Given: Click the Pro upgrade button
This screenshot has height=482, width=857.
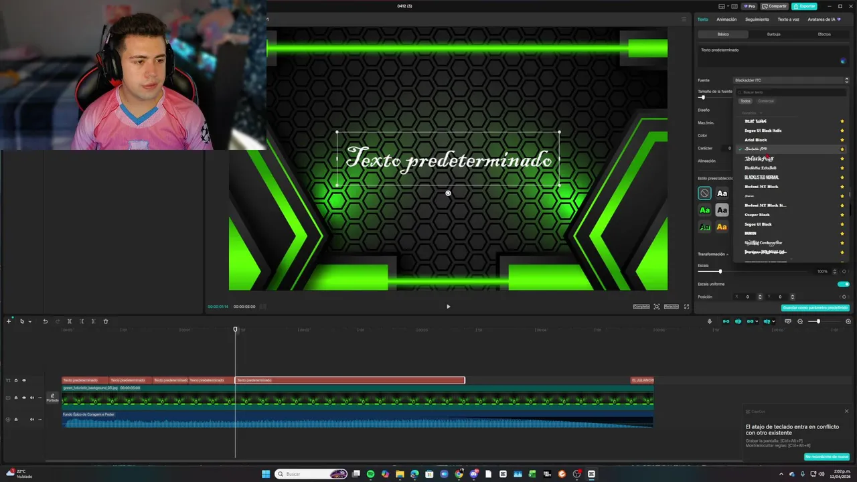Looking at the screenshot, I should click(749, 6).
